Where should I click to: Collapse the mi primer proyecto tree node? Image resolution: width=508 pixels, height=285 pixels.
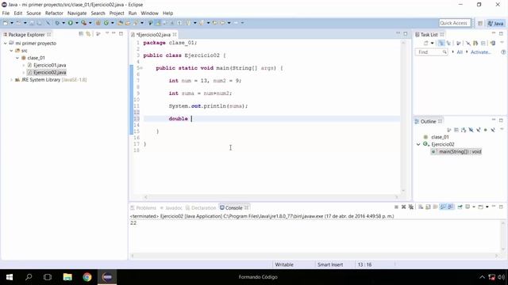click(x=6, y=43)
